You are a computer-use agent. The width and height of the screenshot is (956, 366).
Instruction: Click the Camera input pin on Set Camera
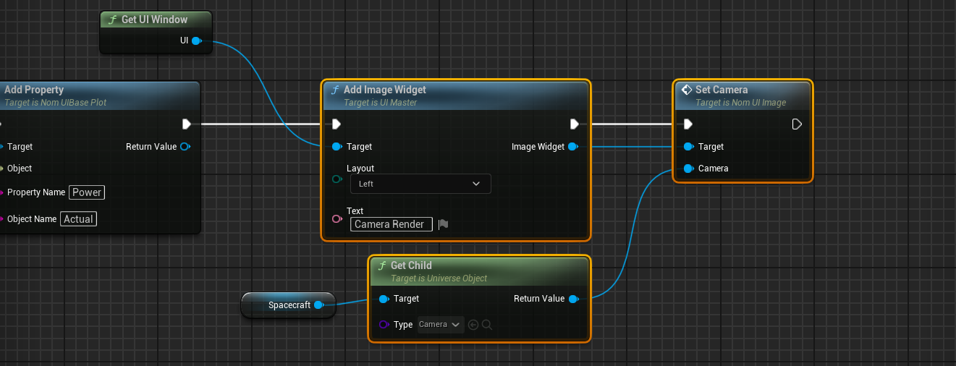pyautogui.click(x=688, y=169)
